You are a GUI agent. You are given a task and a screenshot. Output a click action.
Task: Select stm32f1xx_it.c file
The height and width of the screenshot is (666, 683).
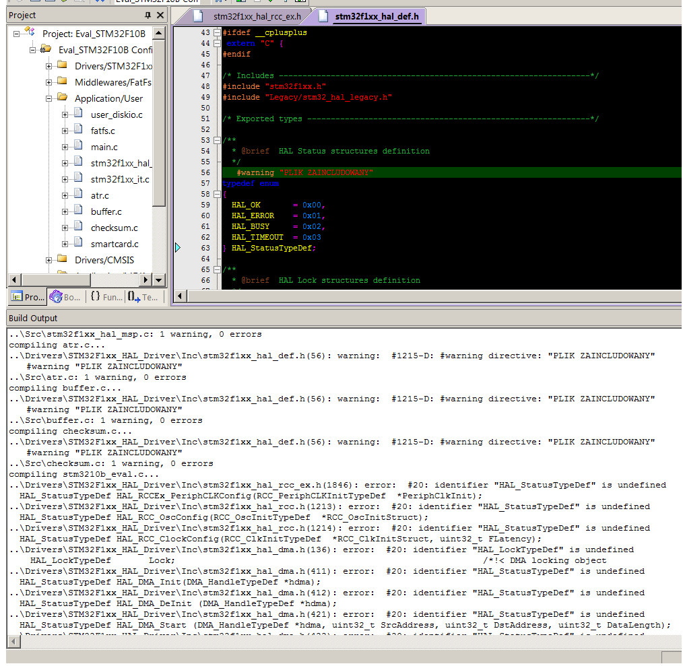coord(120,179)
